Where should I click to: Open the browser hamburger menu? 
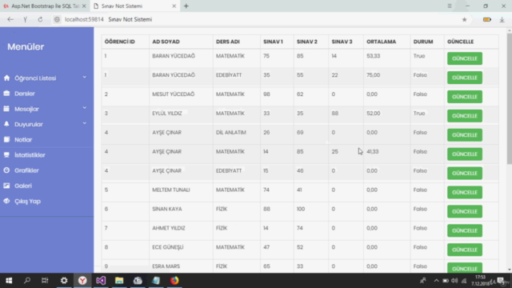[450, 6]
